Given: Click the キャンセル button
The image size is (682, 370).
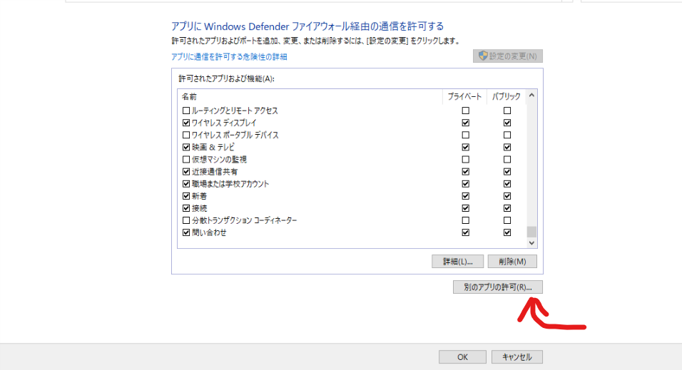Looking at the screenshot, I should coord(518,356).
